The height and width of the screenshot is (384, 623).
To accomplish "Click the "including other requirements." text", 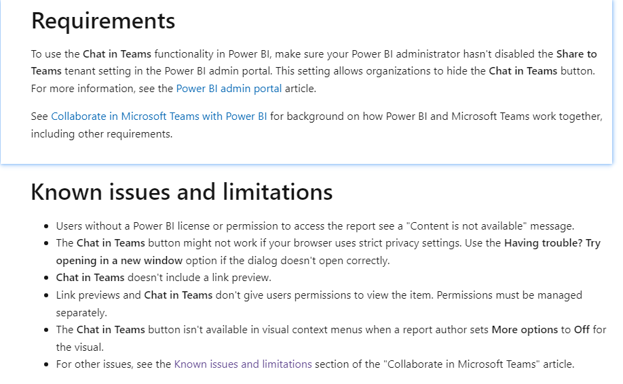I will [x=102, y=134].
